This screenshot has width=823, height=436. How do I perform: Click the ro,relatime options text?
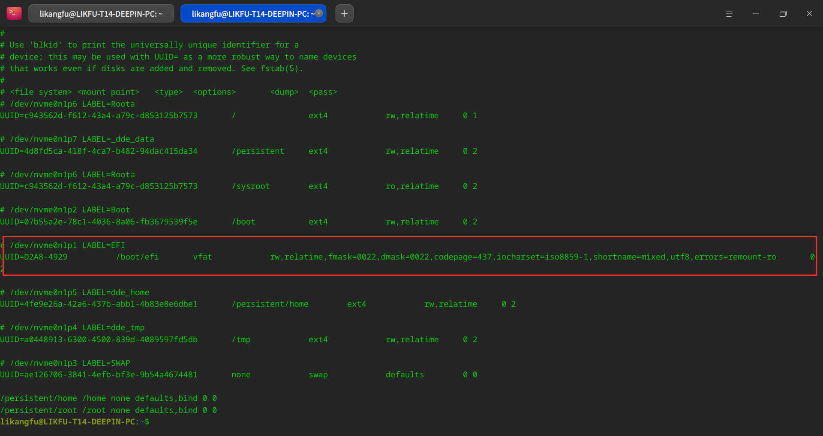click(412, 186)
